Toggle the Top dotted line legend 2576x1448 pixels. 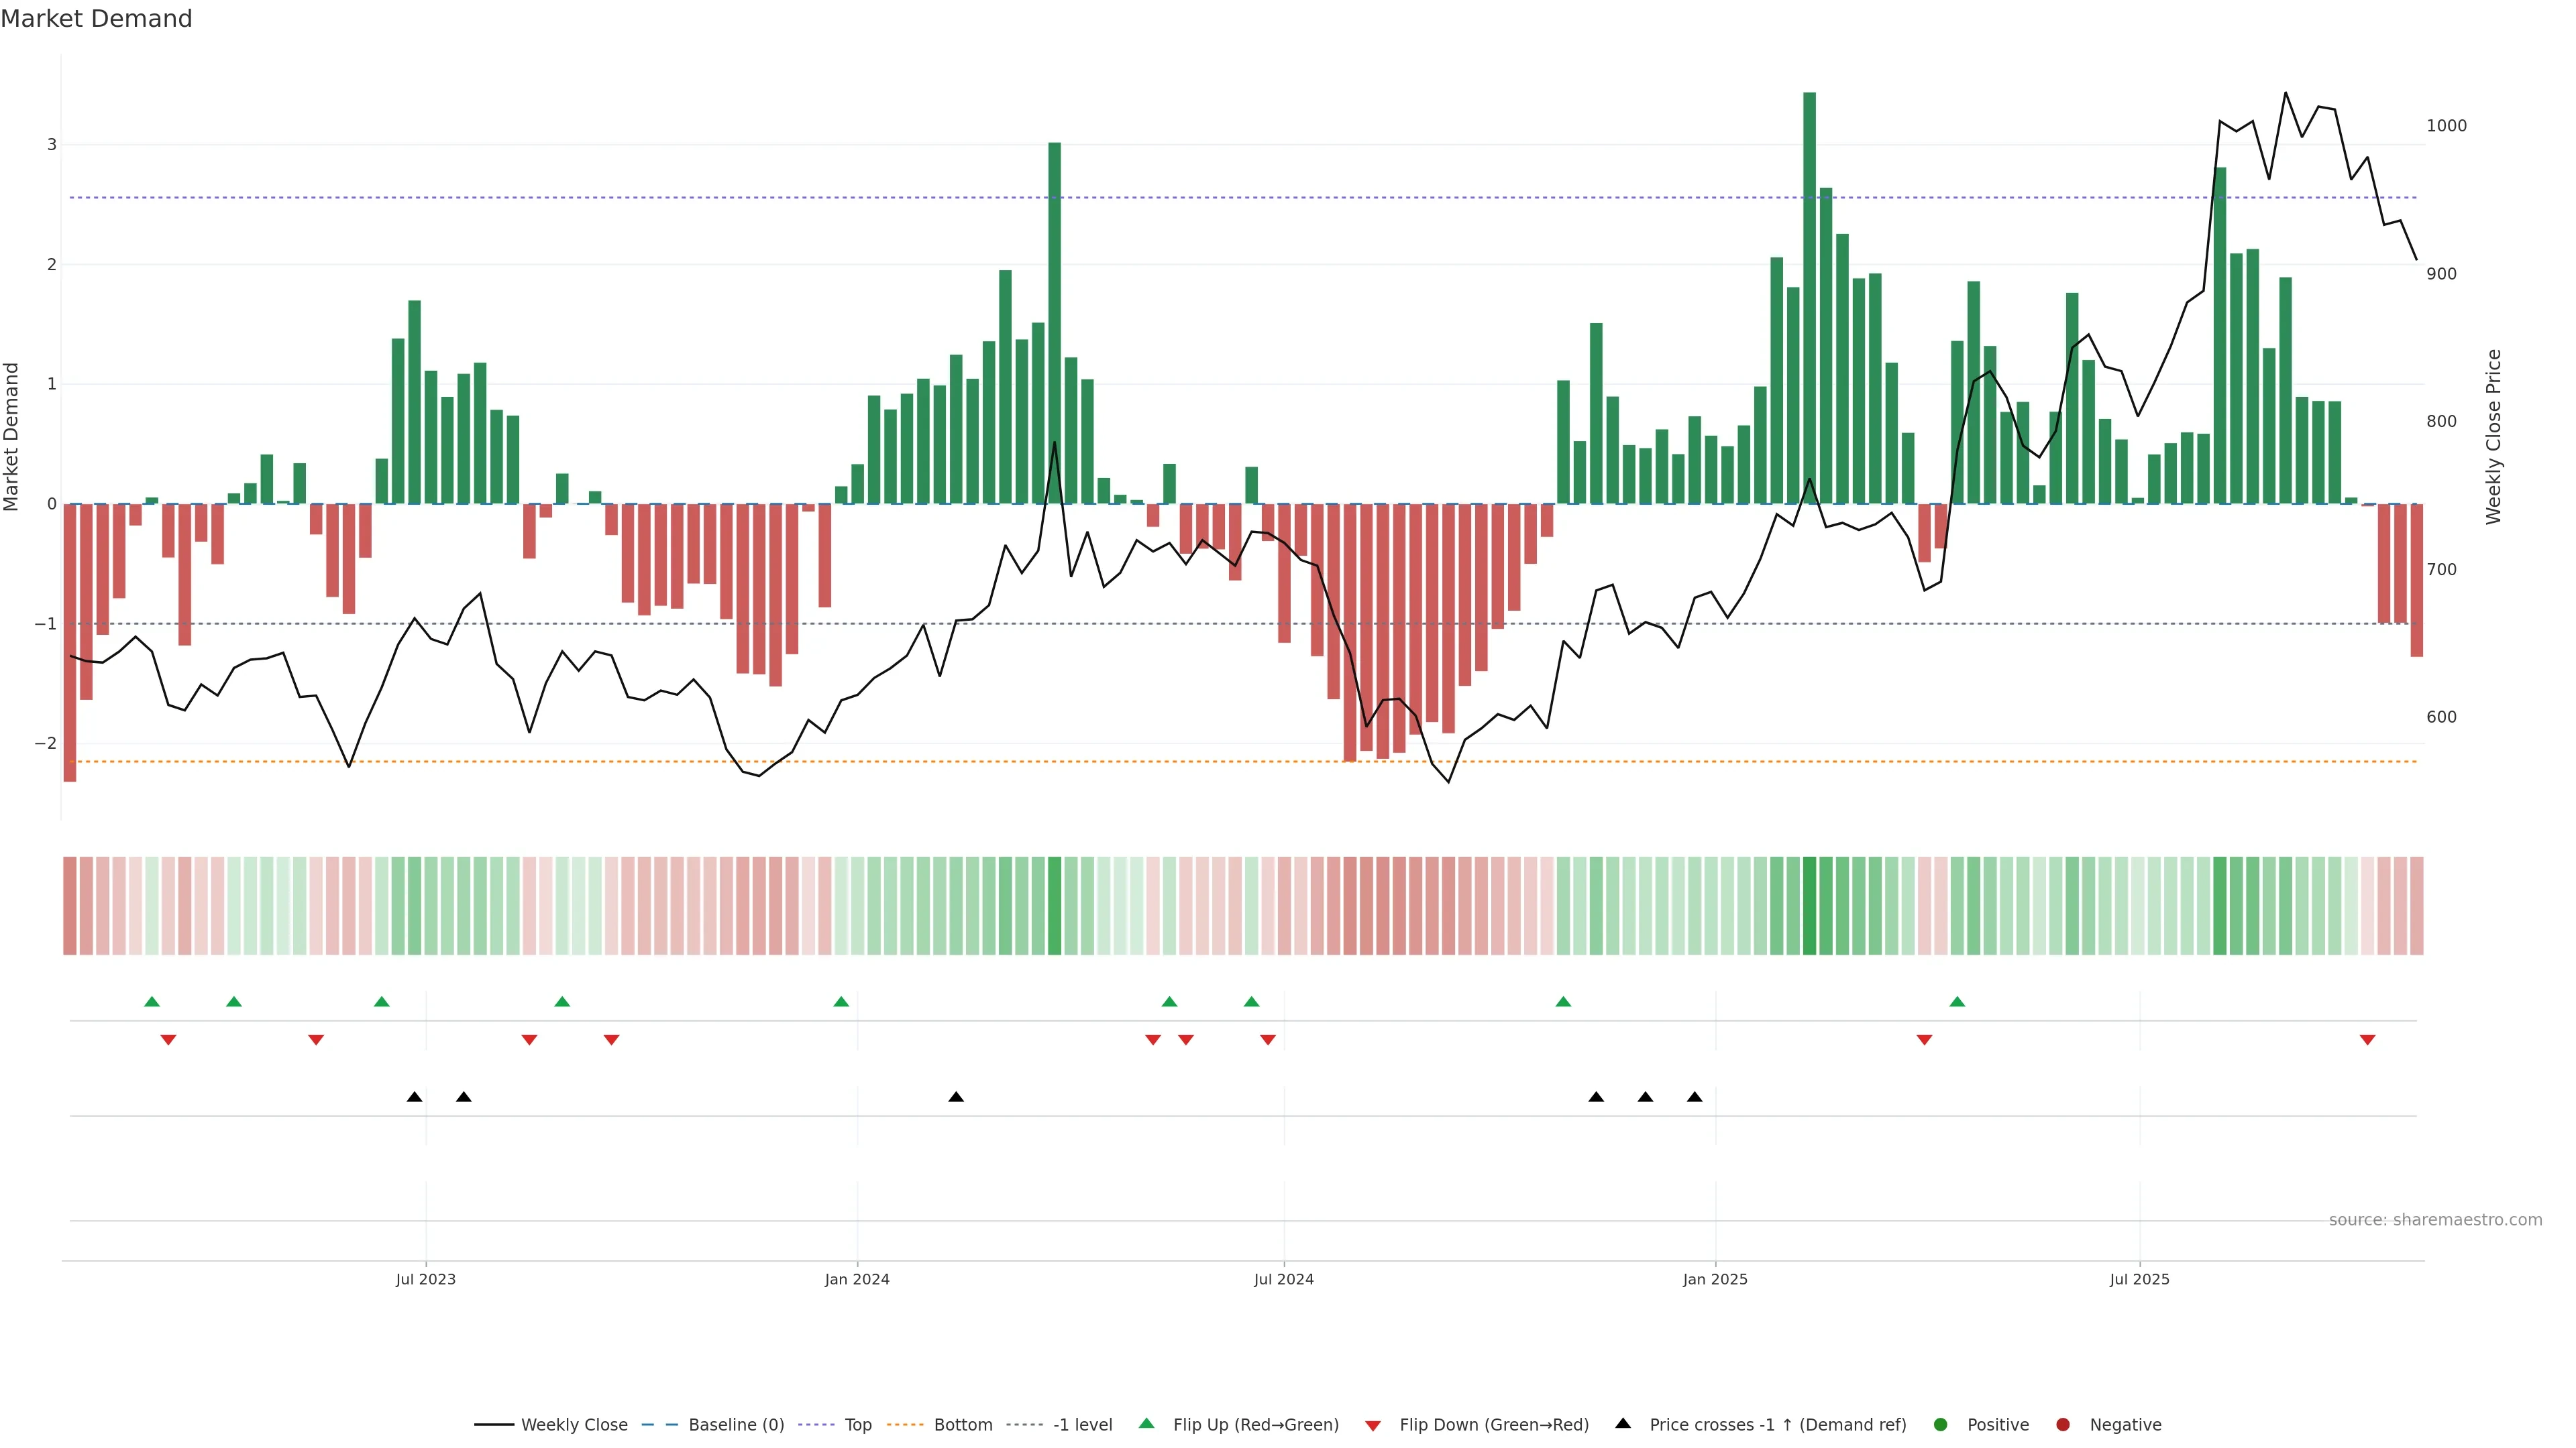click(x=857, y=1424)
